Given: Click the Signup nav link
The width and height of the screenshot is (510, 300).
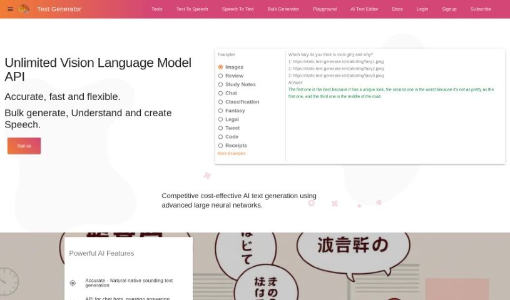Looking at the screenshot, I should coord(449,9).
